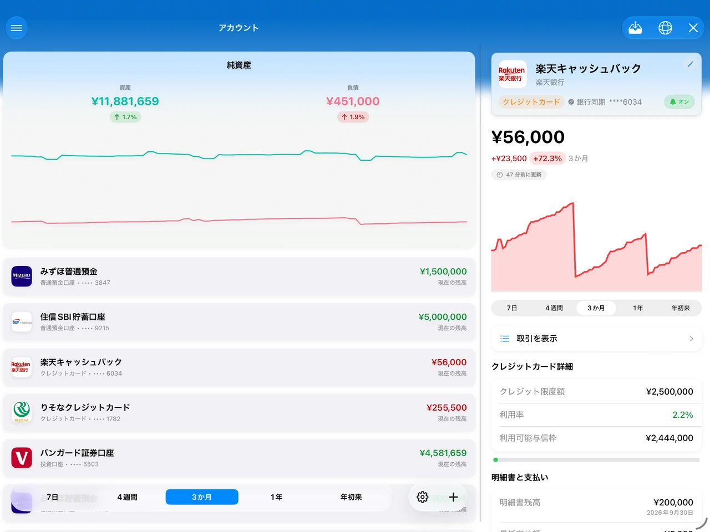
Task: Select 1年 in detail chart range
Action: click(638, 308)
